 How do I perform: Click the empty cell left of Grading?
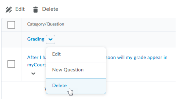(11, 39)
